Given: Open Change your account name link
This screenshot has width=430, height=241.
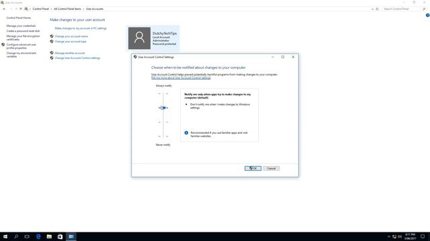Looking at the screenshot, I should click(71, 36).
